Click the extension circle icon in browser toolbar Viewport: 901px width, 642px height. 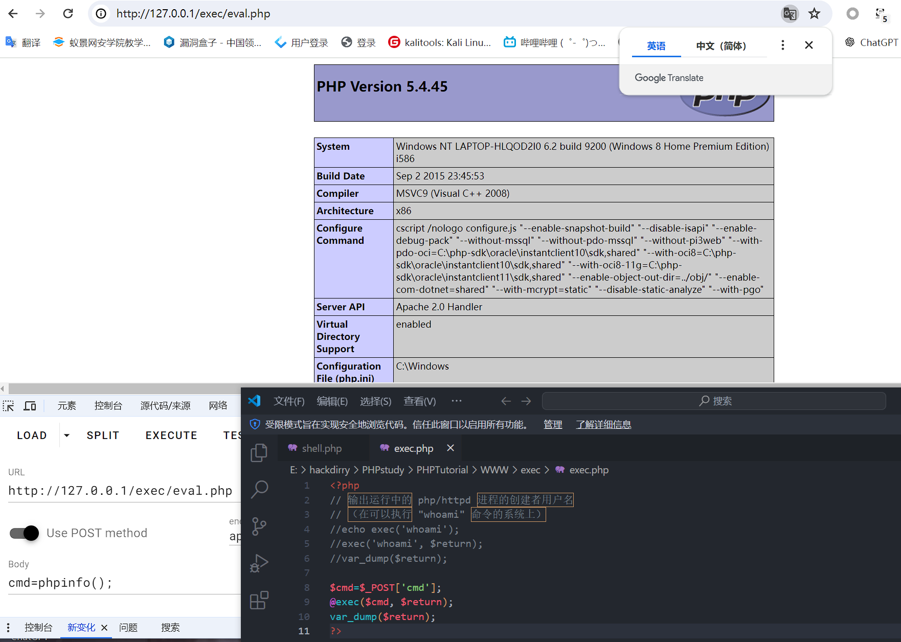(852, 14)
